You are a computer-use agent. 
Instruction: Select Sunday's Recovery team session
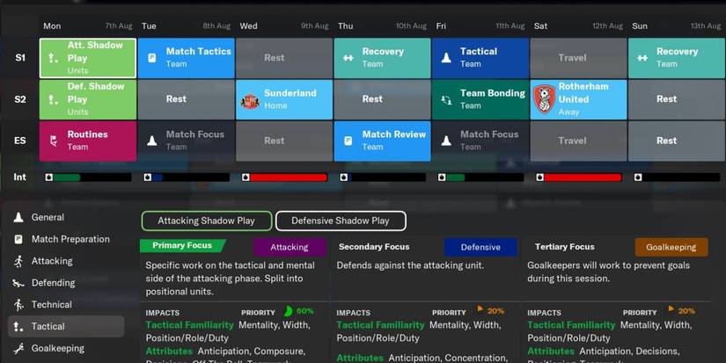[677, 58]
